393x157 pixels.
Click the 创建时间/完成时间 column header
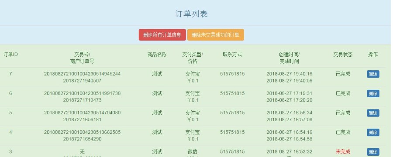(289, 58)
